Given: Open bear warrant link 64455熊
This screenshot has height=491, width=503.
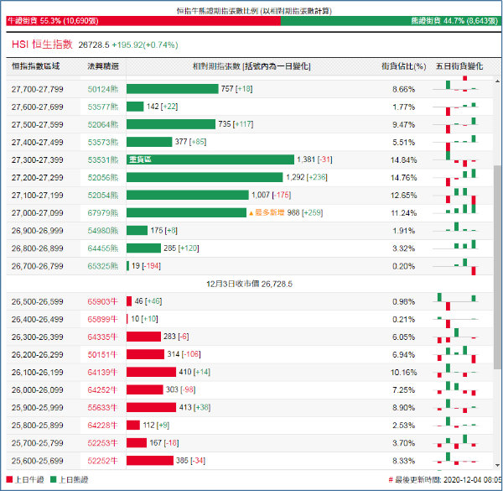Looking at the screenshot, I should 103,248.
